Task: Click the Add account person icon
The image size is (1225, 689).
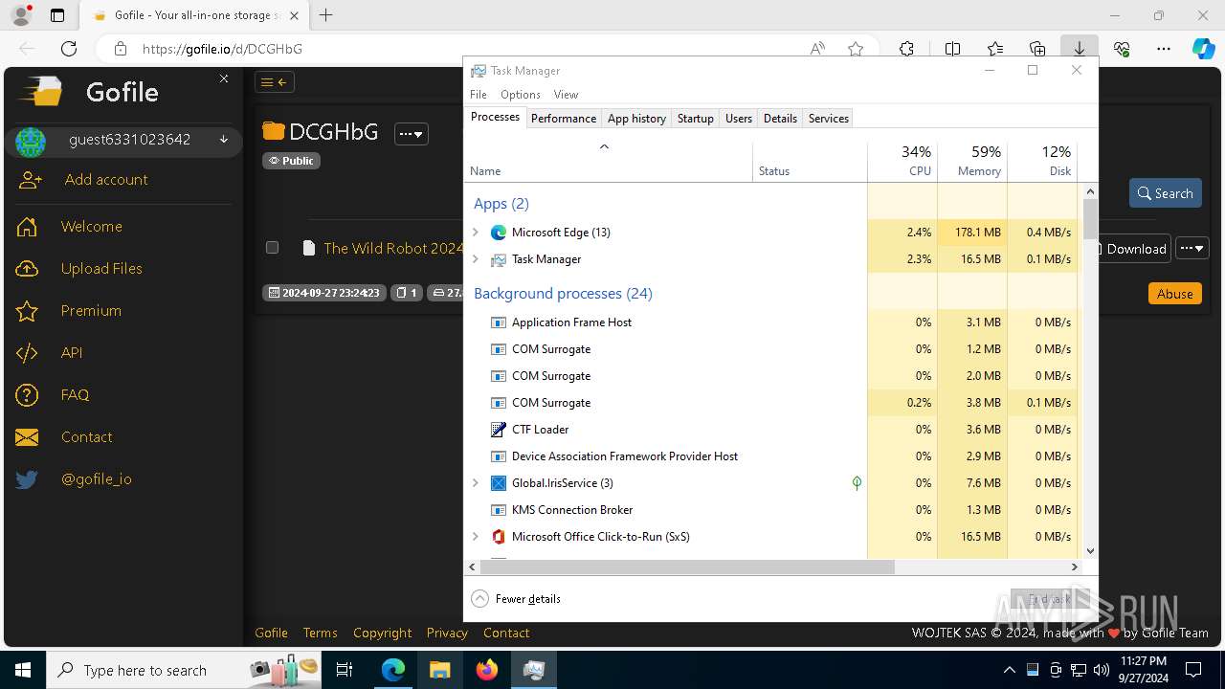Action: point(31,180)
